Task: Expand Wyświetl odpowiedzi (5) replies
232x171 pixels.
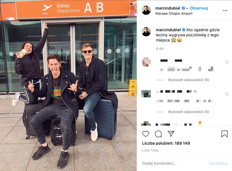Action: pos(188,112)
